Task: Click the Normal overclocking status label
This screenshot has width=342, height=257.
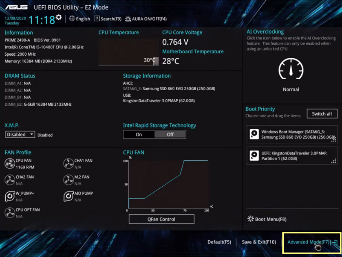Action: (x=291, y=89)
